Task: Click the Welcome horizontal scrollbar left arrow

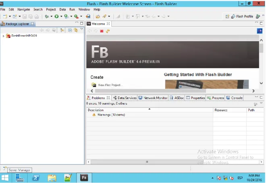Action: coord(92,91)
